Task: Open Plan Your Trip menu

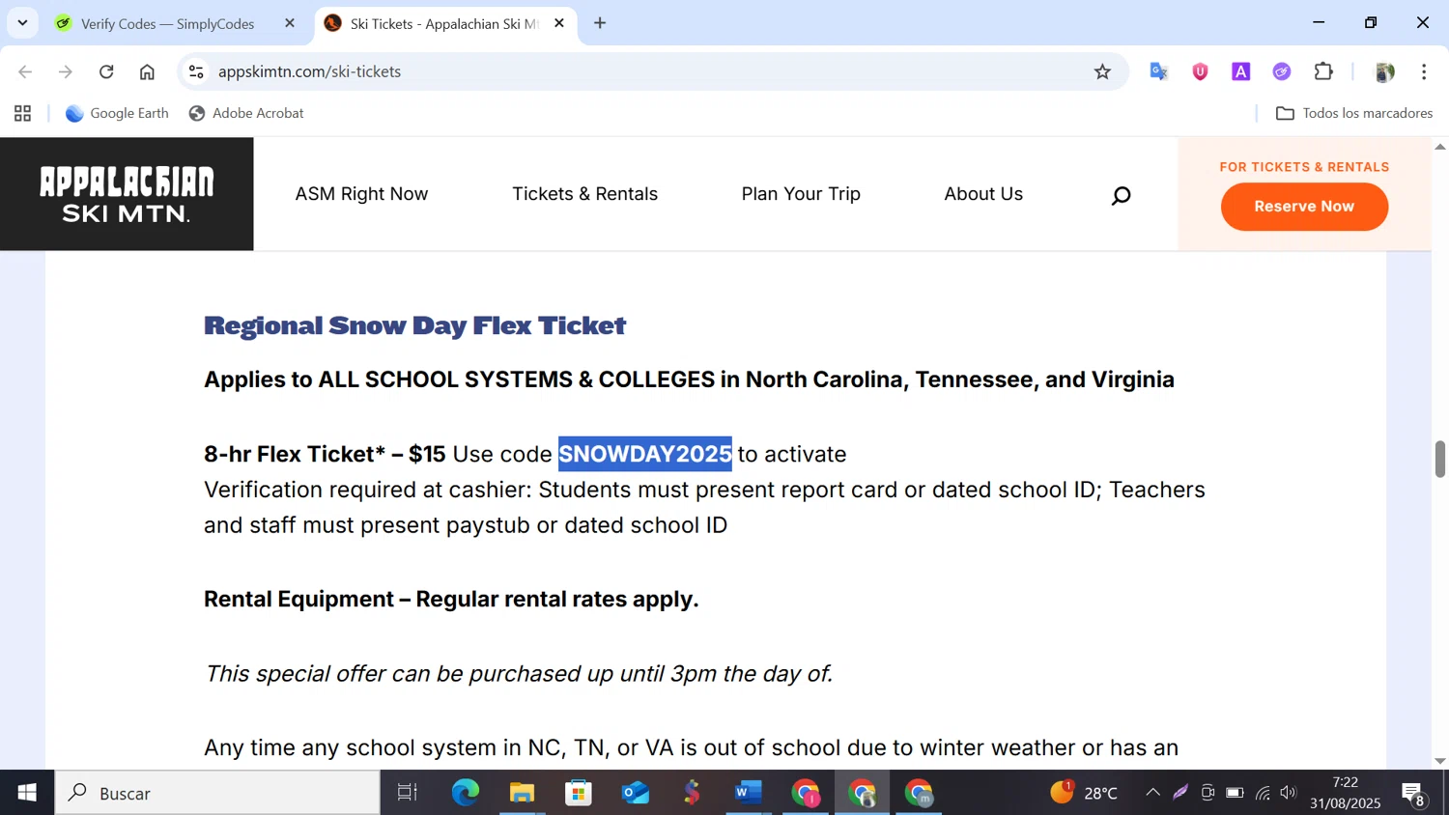Action: tap(801, 194)
